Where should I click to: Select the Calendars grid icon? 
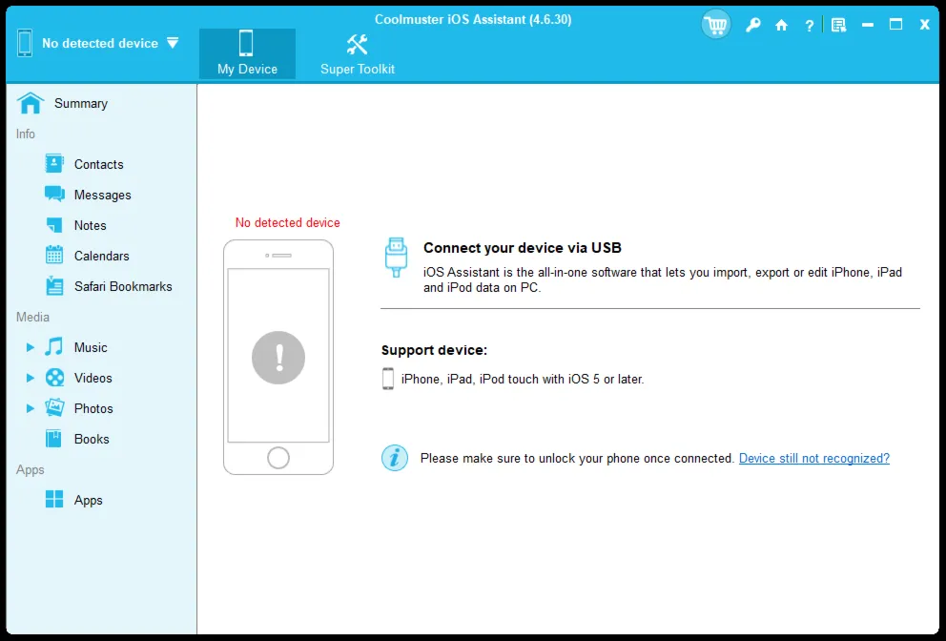54,256
